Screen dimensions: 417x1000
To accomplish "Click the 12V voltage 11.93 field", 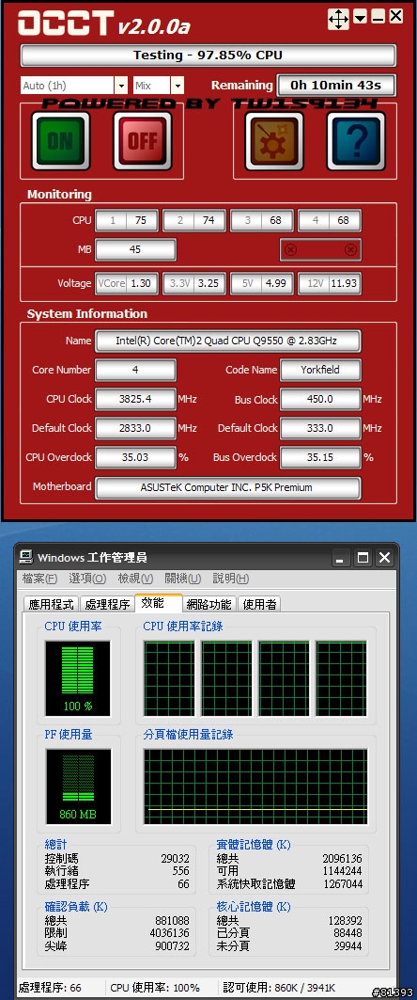I will click(330, 284).
